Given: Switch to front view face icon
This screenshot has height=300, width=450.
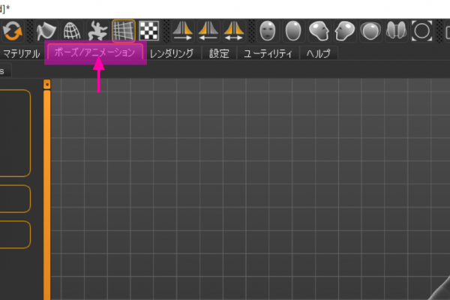Looking at the screenshot, I should pos(268,31).
